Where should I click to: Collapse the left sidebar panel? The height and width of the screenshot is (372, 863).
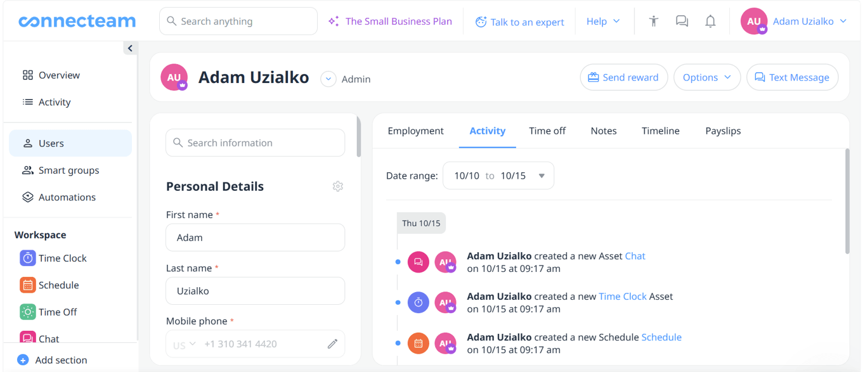130,48
